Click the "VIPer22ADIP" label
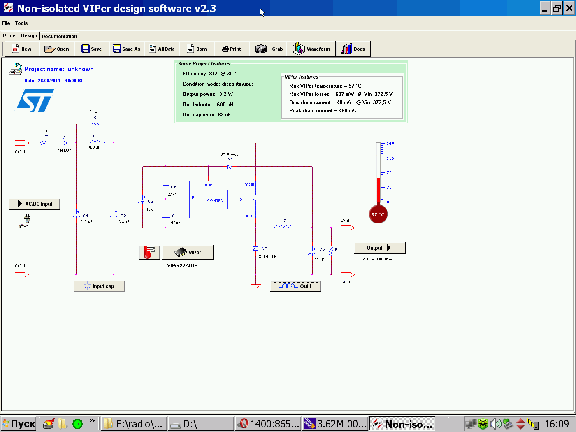The height and width of the screenshot is (432, 576). [x=182, y=265]
